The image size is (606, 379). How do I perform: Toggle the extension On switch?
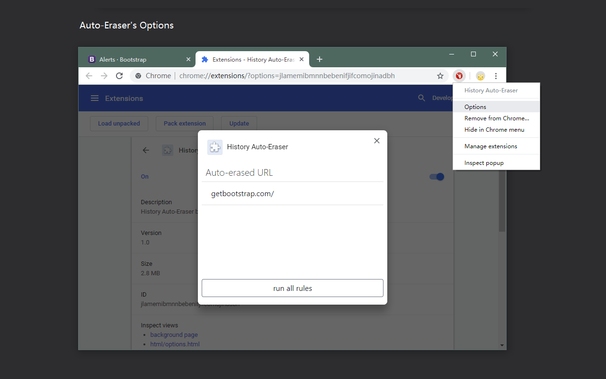[437, 177]
